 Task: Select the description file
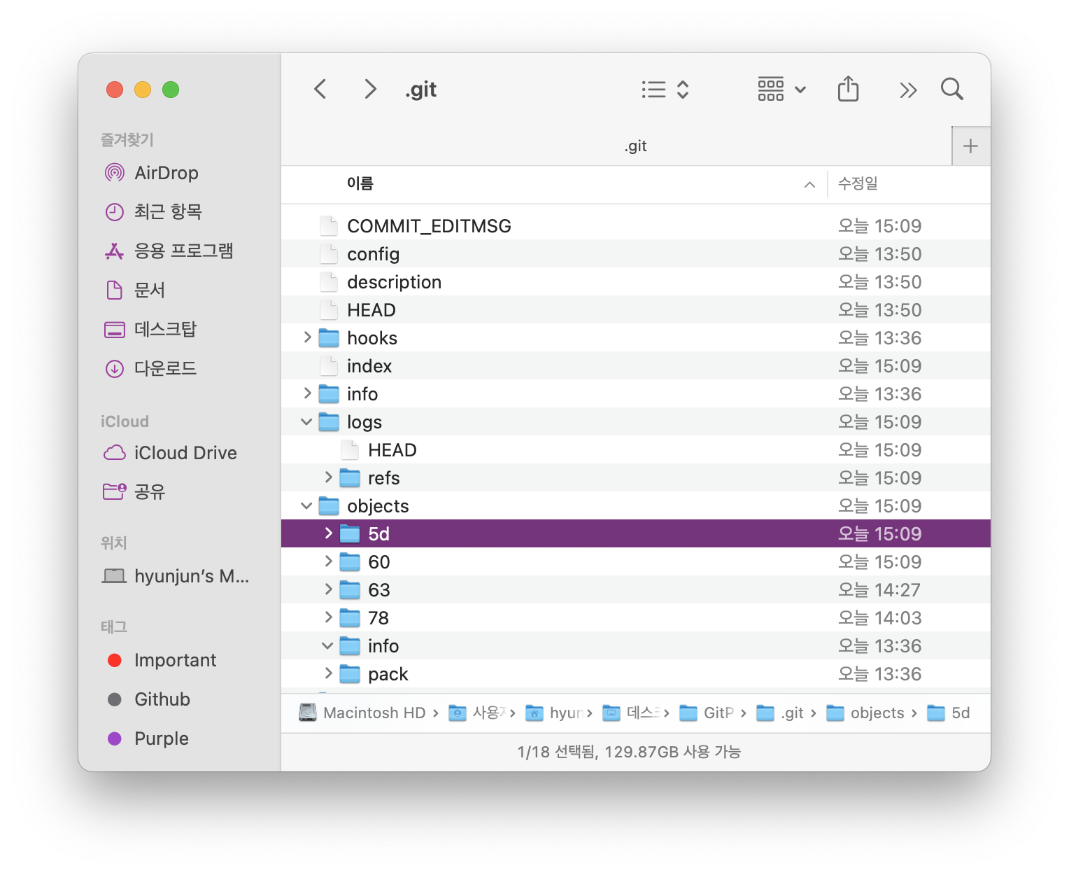636,281
